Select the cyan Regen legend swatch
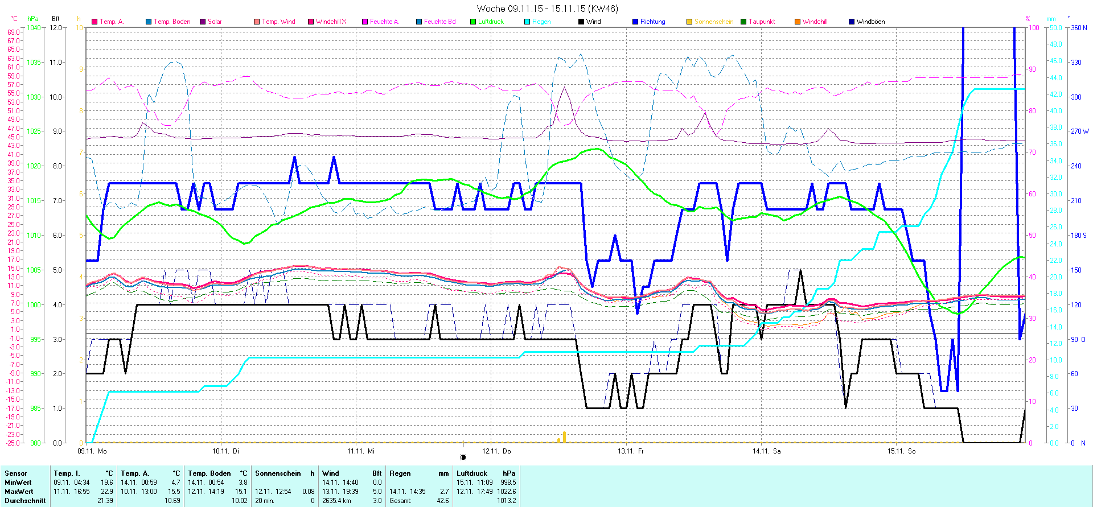 (x=527, y=22)
